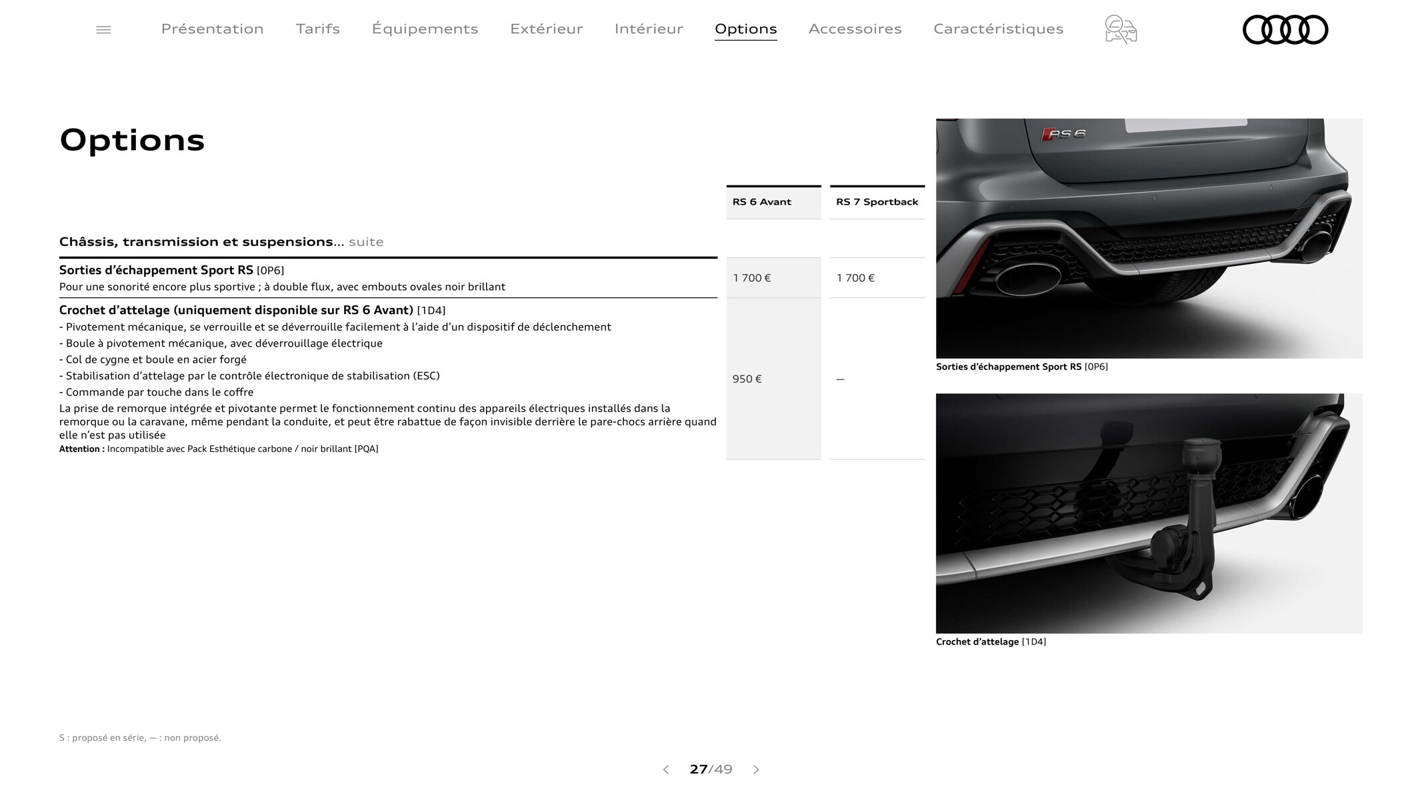The height and width of the screenshot is (800, 1422).
Task: Open the dealer contact icon
Action: pos(1120,29)
